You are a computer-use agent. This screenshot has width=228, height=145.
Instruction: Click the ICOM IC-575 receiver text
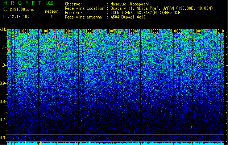coord(145,13)
